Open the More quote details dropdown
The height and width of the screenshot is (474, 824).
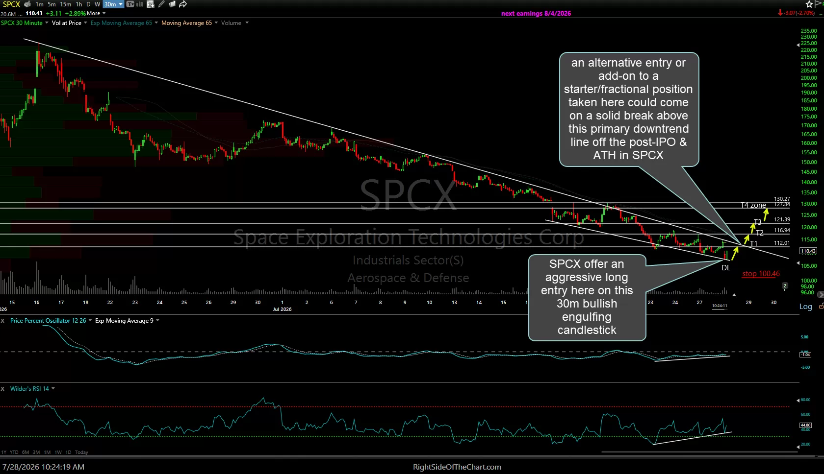tap(96, 13)
